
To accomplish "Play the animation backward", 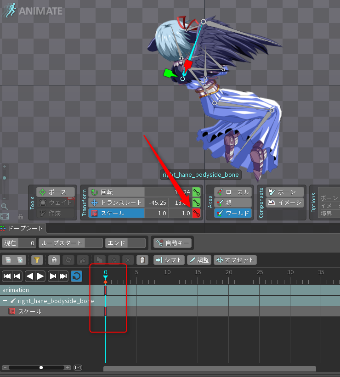I will point(30,276).
